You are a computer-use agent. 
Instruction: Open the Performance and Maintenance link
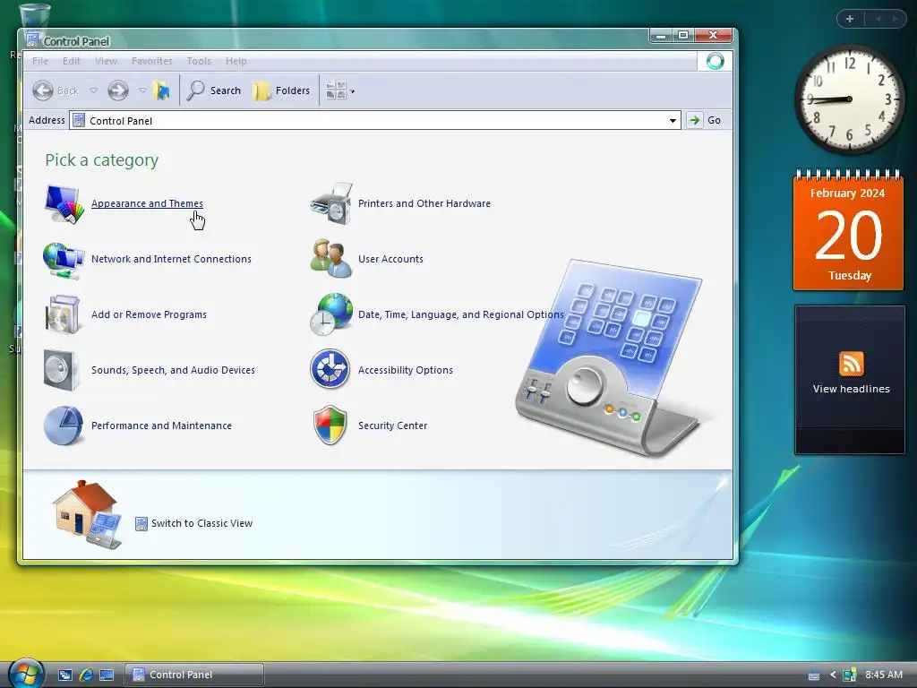(x=161, y=426)
